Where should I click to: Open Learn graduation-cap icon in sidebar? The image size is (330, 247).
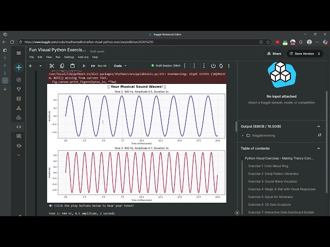pos(19,146)
